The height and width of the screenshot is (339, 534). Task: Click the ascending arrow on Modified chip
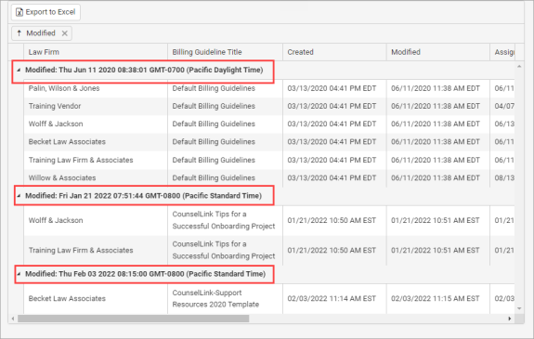point(20,33)
